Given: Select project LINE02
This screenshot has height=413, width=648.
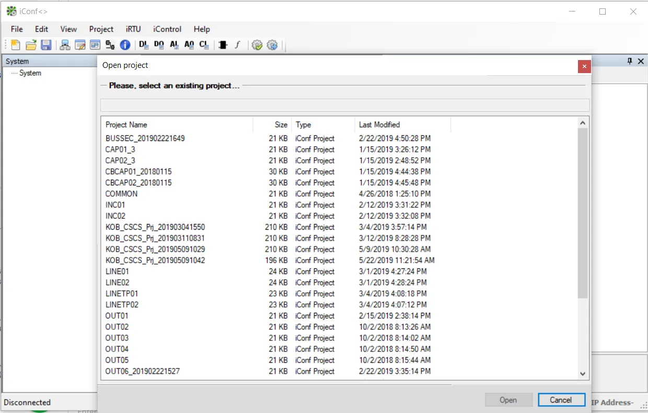Looking at the screenshot, I should (x=117, y=282).
